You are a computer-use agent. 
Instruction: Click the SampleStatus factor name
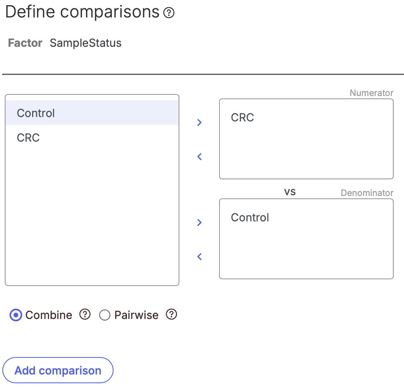click(x=86, y=43)
